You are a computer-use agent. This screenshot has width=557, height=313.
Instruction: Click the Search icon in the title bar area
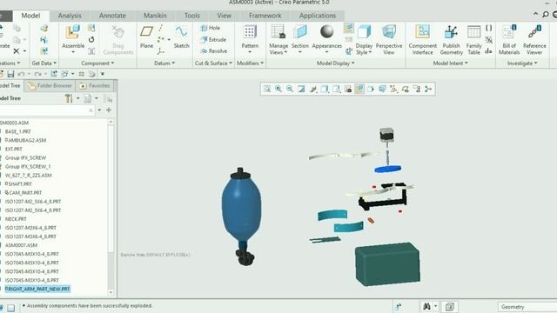[x=546, y=15]
